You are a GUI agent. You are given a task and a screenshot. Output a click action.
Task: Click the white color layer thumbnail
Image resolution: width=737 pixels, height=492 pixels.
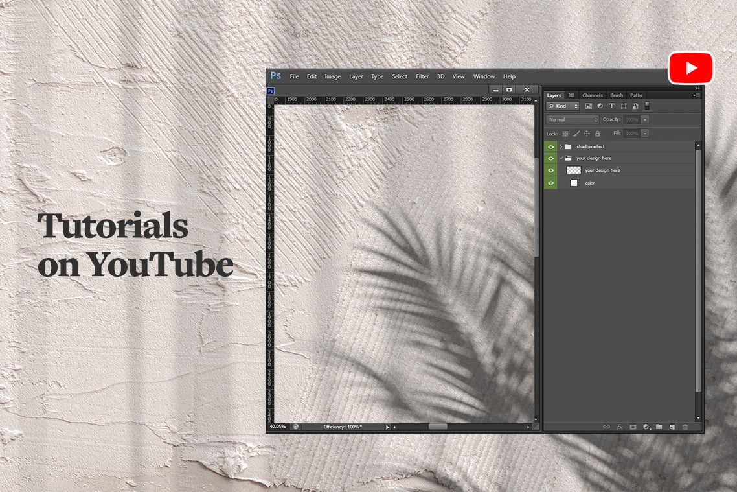pos(574,183)
